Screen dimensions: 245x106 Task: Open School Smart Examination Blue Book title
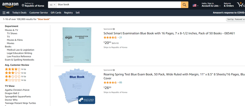[x=169, y=33]
